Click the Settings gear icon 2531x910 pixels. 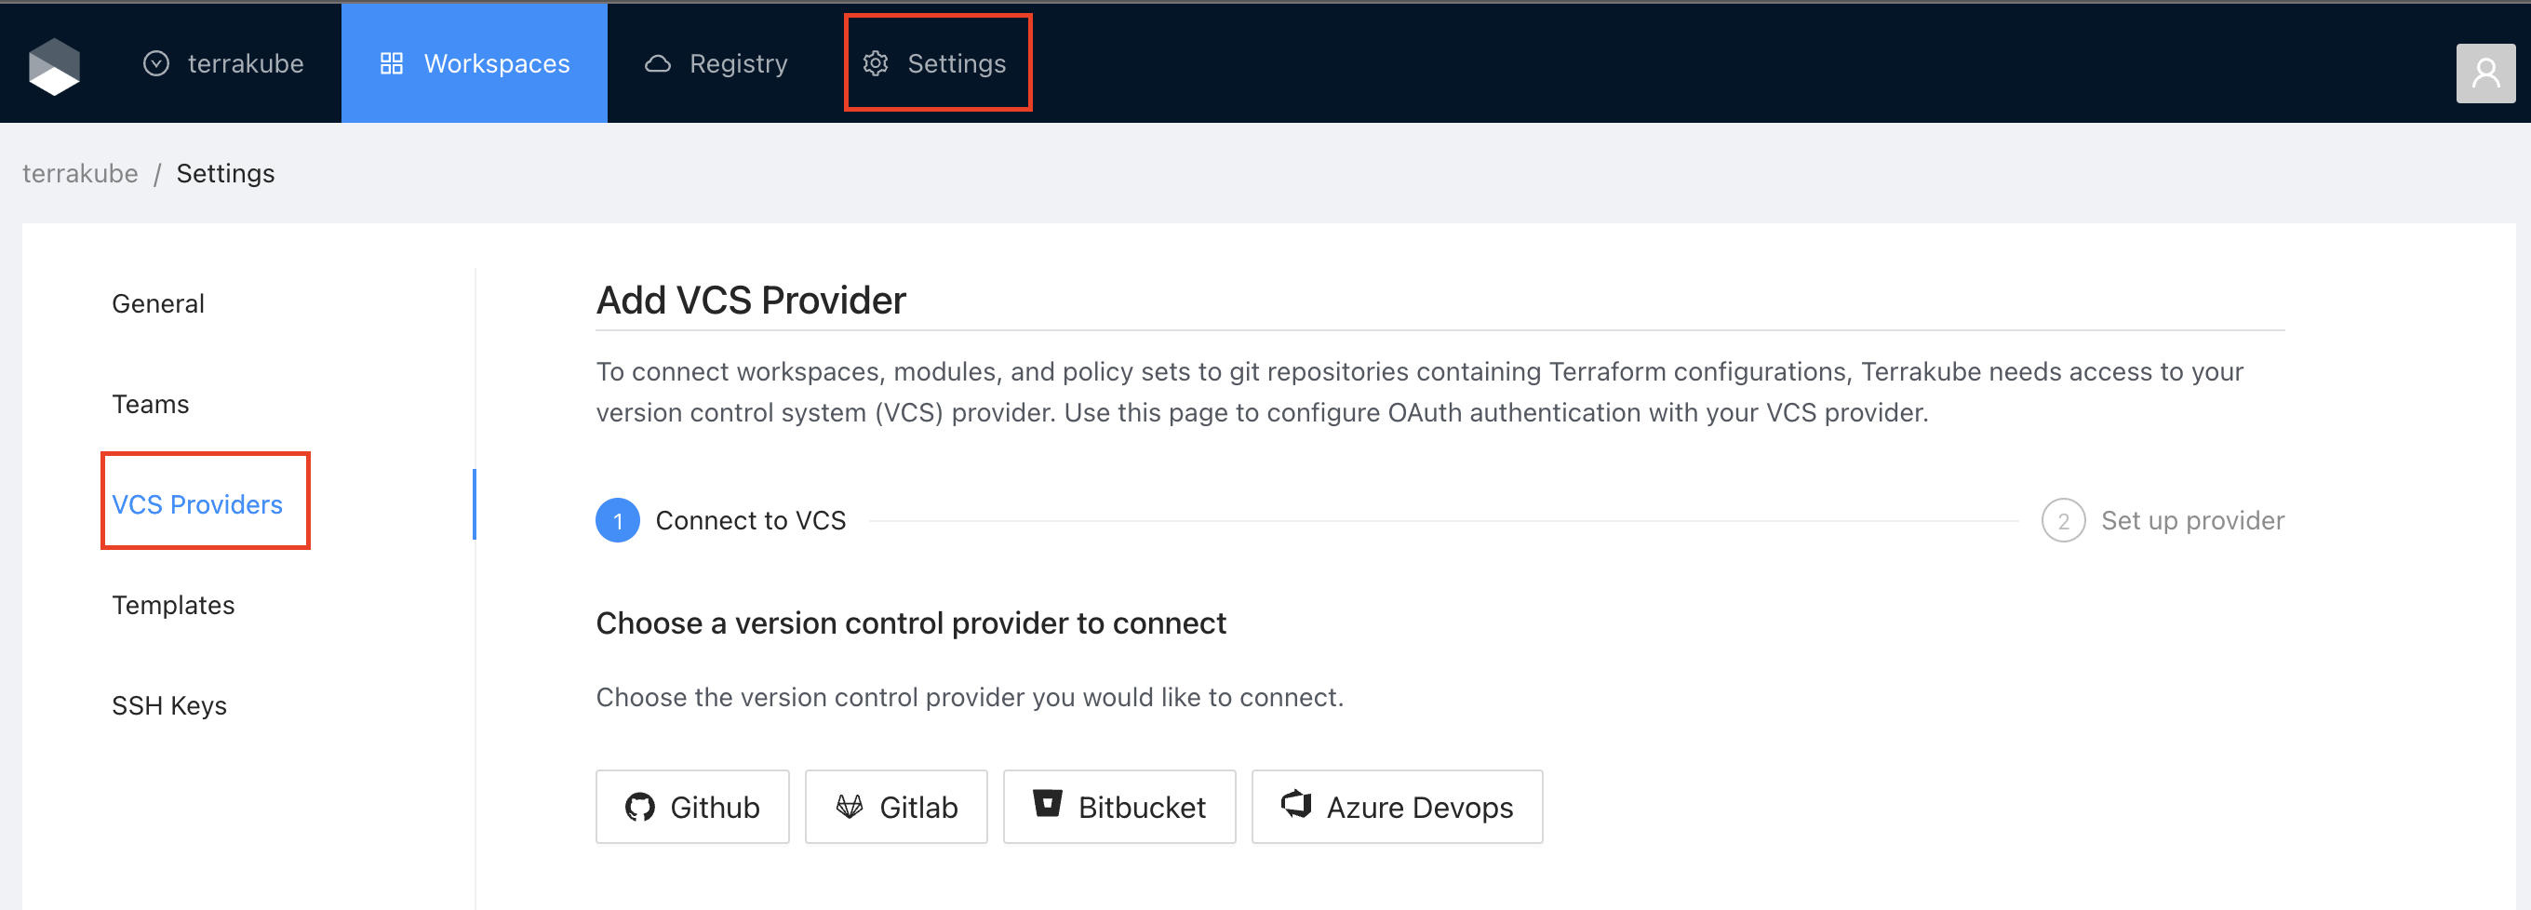click(875, 64)
